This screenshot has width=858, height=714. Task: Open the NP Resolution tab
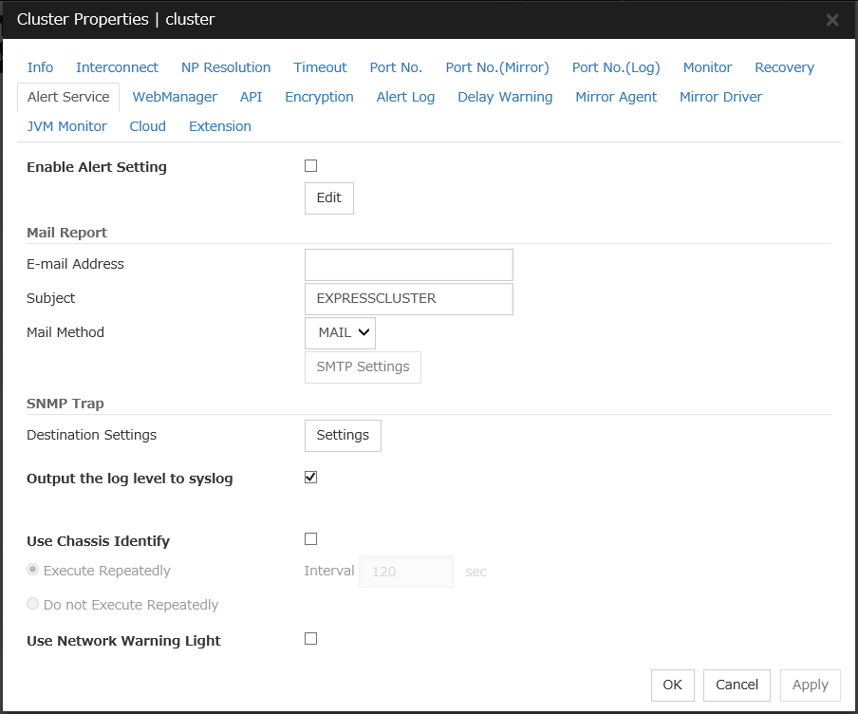226,67
